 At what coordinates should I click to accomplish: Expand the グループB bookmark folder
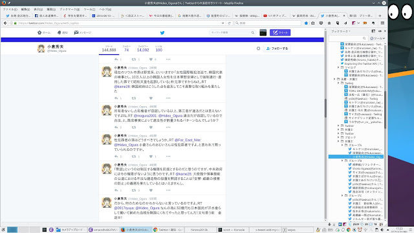coord(342,161)
